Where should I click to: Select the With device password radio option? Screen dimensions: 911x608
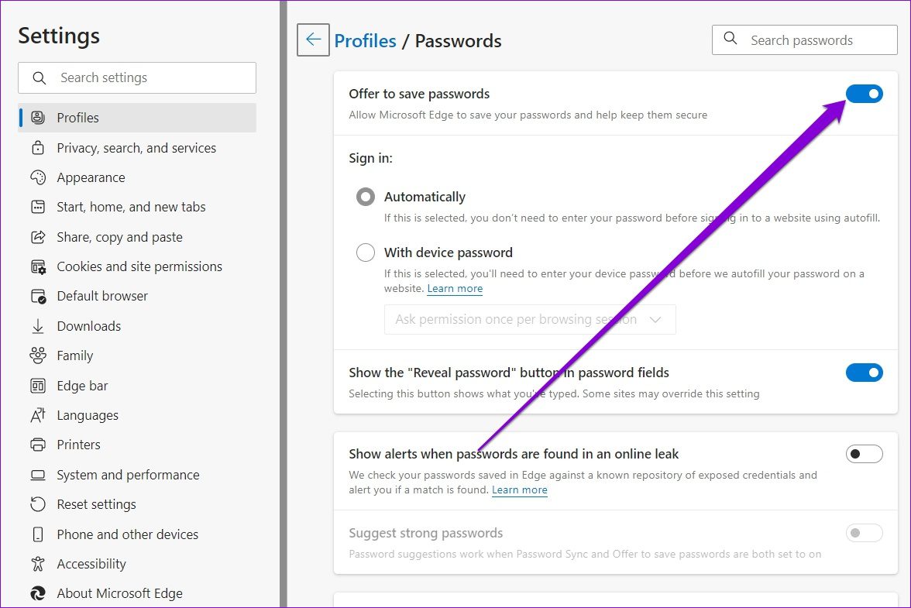tap(366, 252)
